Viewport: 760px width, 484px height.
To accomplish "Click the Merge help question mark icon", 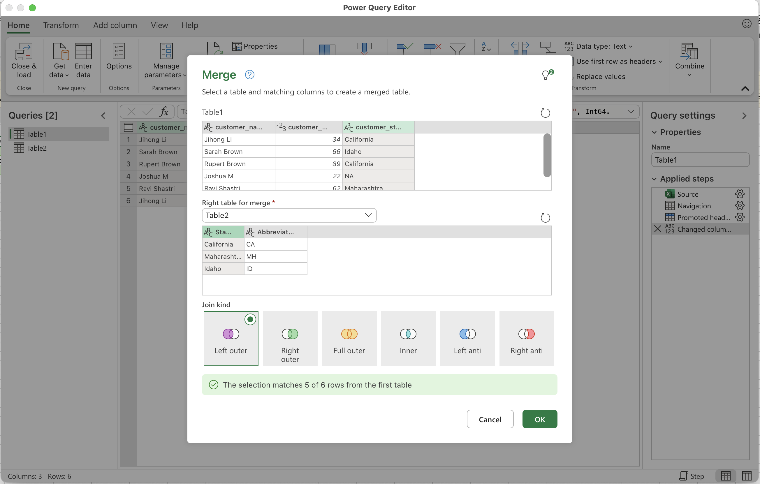I will [249, 75].
